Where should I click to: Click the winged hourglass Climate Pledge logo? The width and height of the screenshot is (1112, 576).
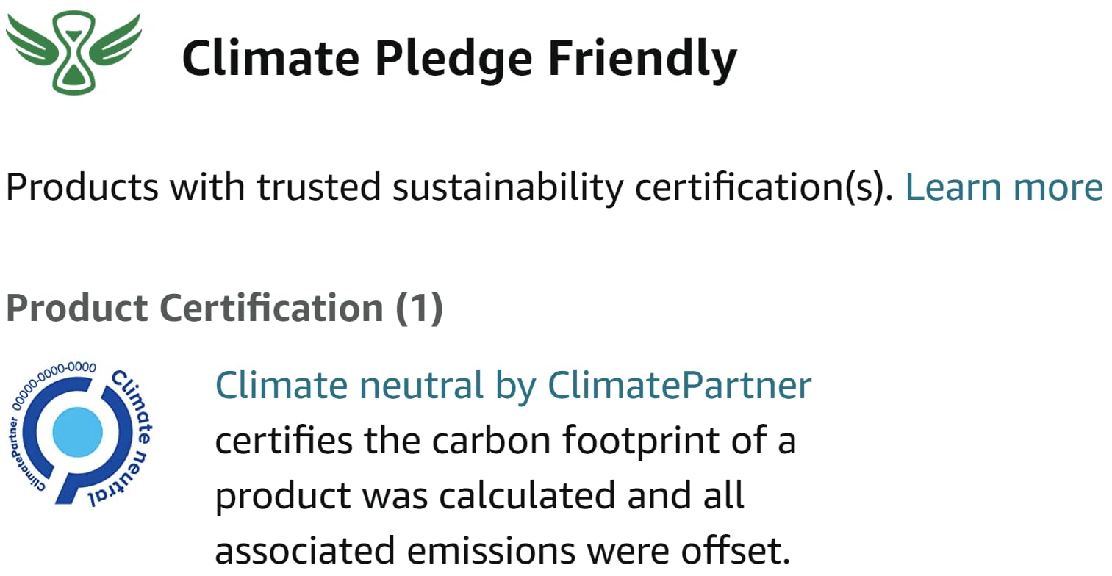click(x=73, y=53)
